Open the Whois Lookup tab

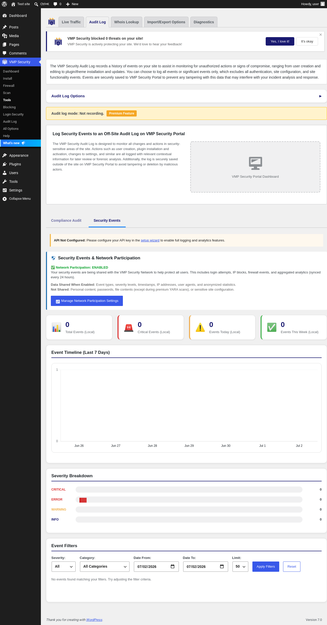pos(126,22)
